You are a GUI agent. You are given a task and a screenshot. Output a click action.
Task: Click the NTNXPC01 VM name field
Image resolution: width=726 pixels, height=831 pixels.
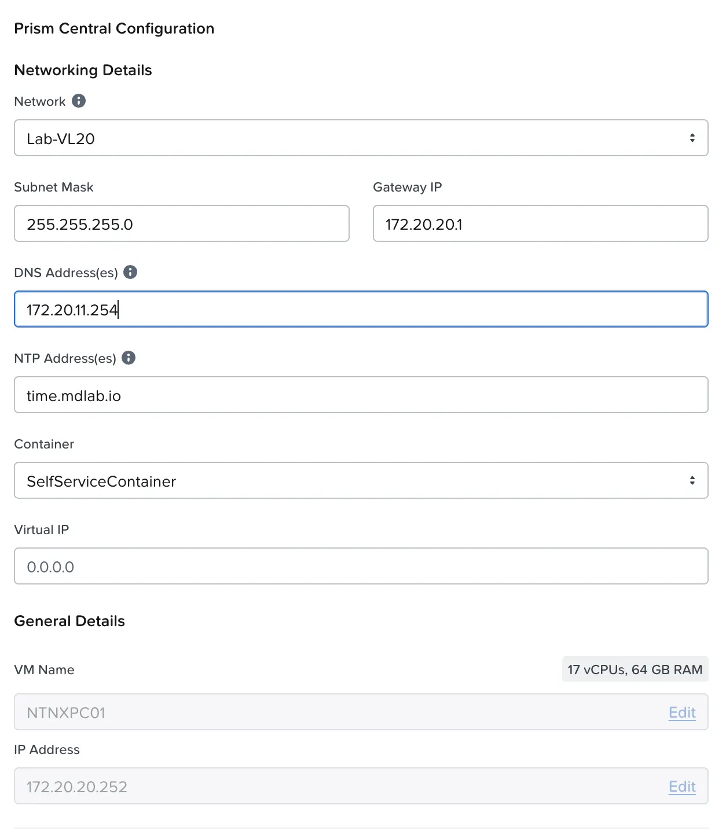[x=361, y=712]
